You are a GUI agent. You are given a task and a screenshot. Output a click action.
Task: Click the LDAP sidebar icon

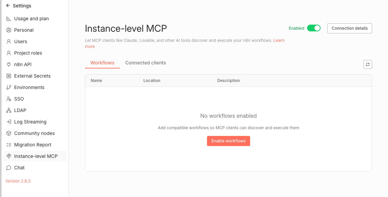pos(8,110)
